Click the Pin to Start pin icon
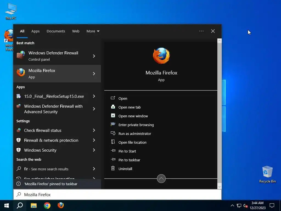This screenshot has width=281, height=211. (113, 151)
